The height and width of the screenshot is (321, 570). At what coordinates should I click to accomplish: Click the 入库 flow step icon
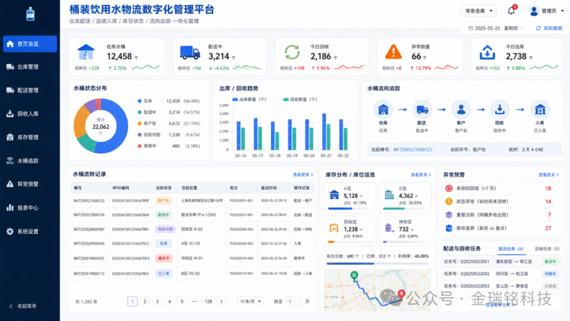(x=540, y=109)
